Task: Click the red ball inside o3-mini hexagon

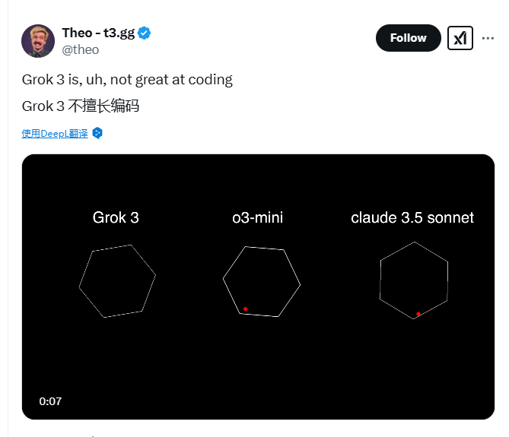Action: (x=246, y=309)
